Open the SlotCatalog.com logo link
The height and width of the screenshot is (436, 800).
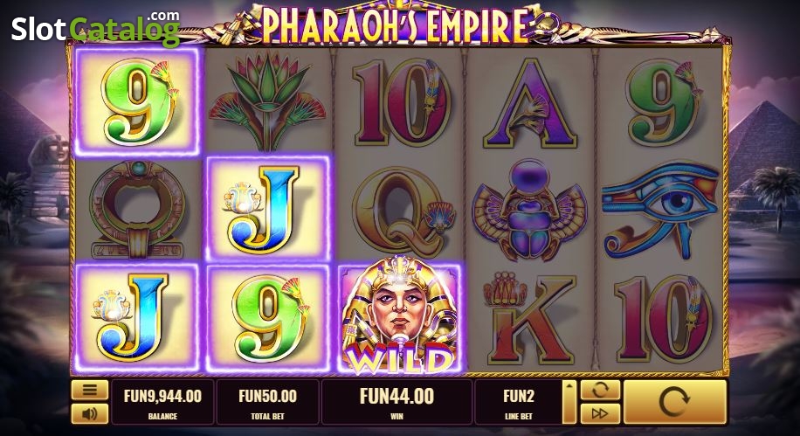[x=95, y=28]
